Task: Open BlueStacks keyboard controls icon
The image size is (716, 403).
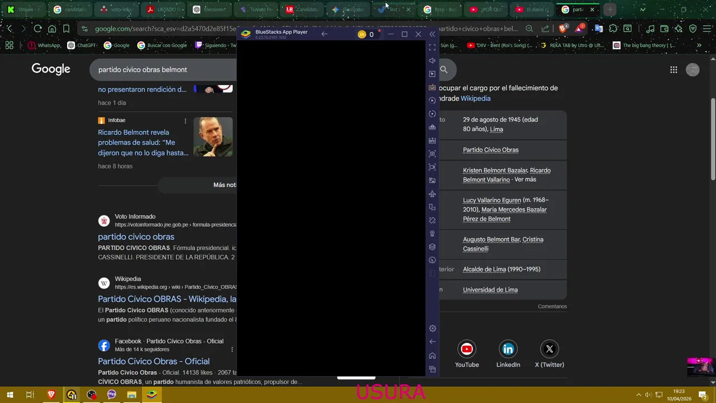Action: point(432,87)
